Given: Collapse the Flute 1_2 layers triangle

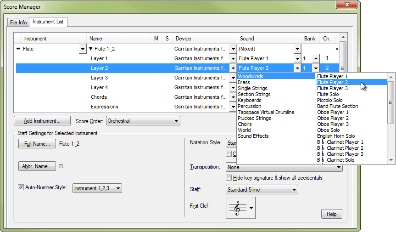Looking at the screenshot, I should coord(91,49).
